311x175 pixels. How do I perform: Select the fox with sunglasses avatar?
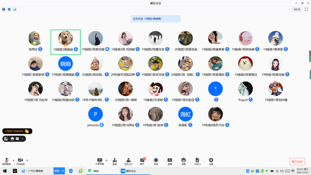(275, 89)
